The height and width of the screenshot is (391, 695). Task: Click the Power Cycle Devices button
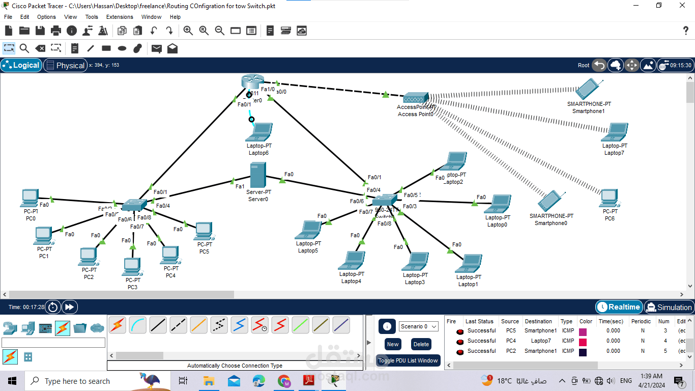[53, 307]
